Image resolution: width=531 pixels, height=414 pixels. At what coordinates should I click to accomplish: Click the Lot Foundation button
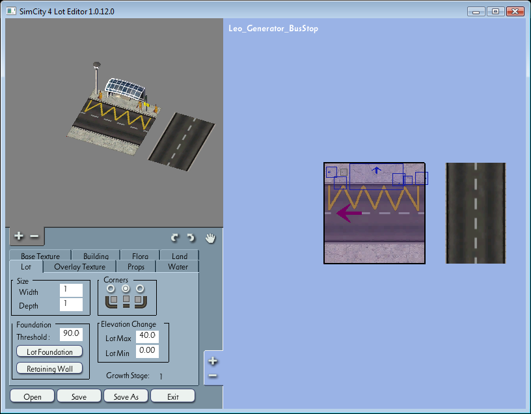click(49, 352)
